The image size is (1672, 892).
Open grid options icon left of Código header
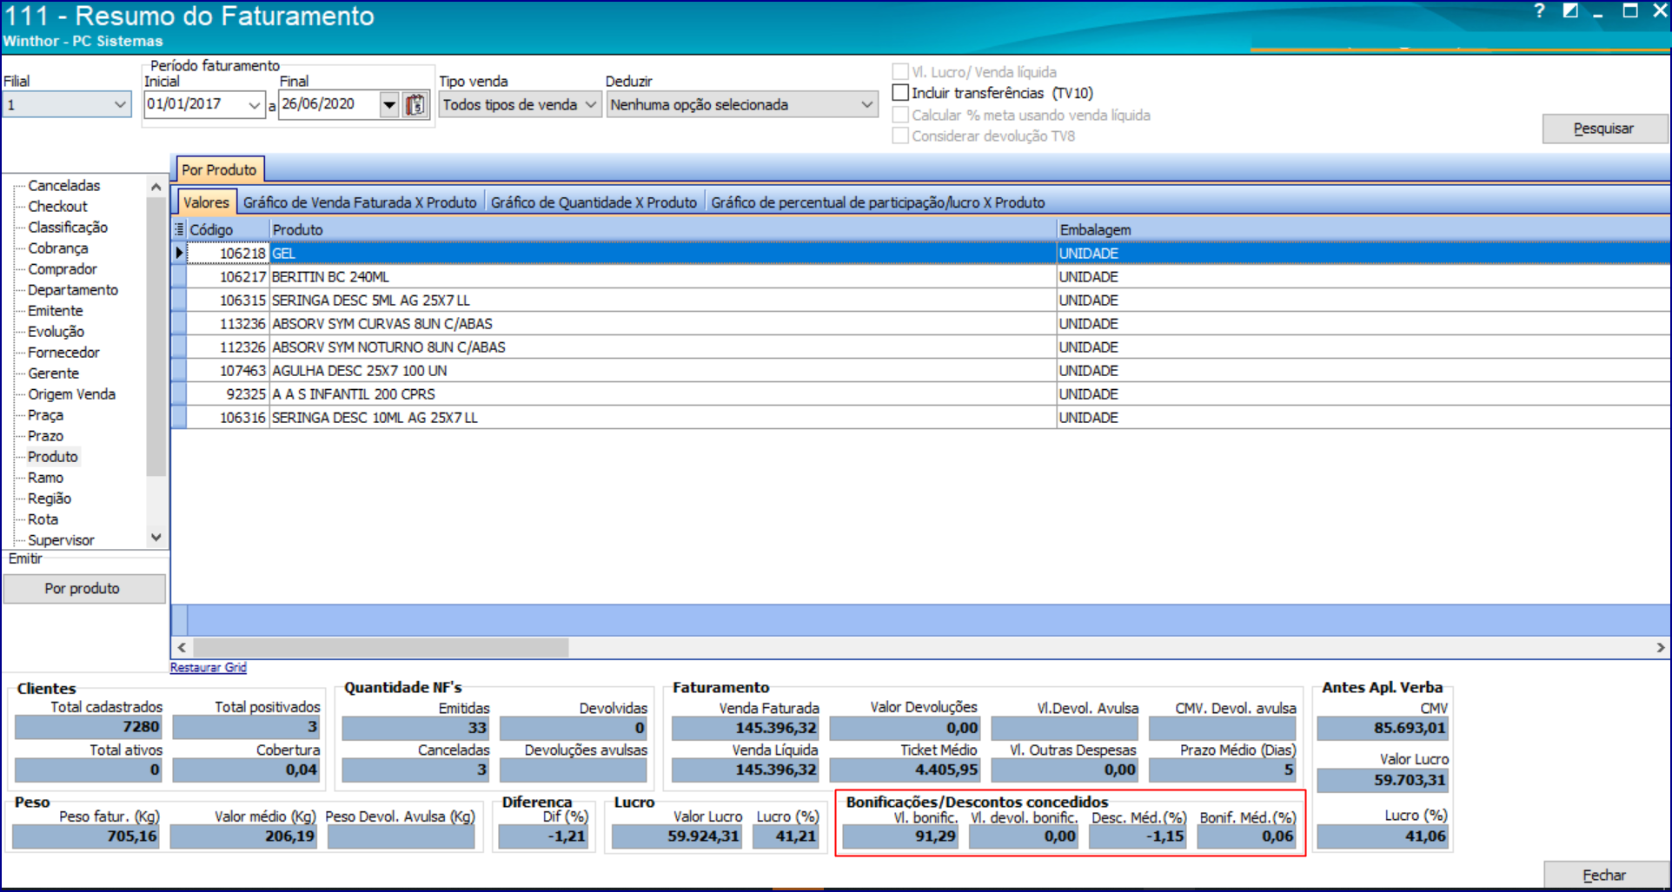click(179, 229)
